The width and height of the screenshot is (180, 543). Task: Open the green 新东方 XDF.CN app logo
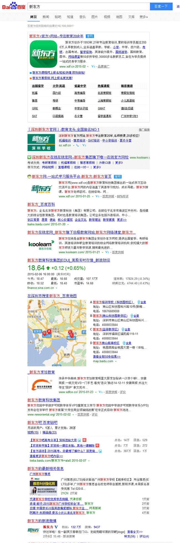[43, 54]
